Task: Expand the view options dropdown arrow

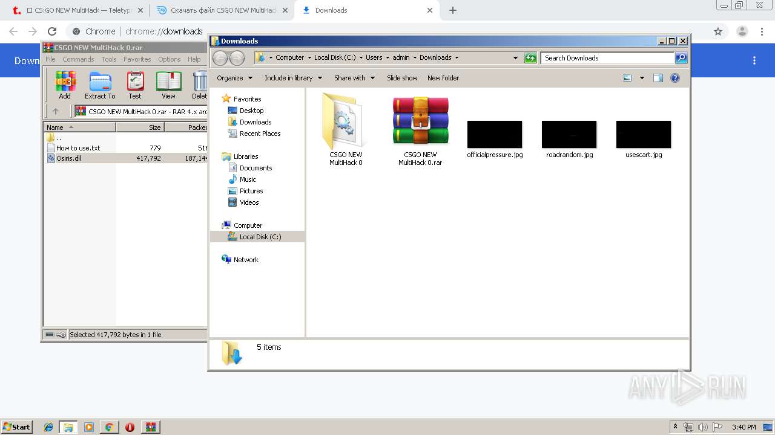Action: [x=642, y=78]
